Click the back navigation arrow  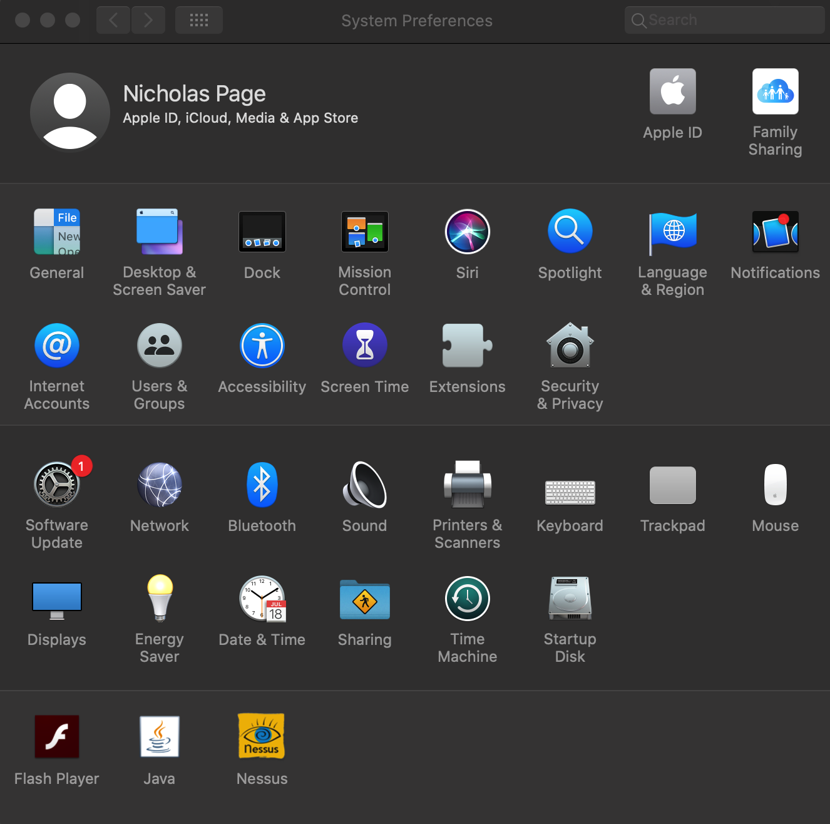coord(113,20)
